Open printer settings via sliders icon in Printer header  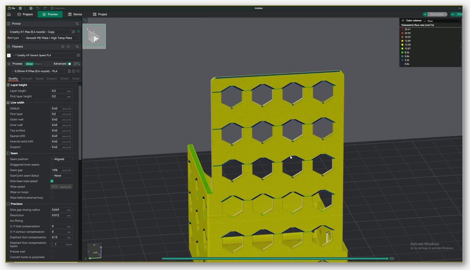point(77,24)
